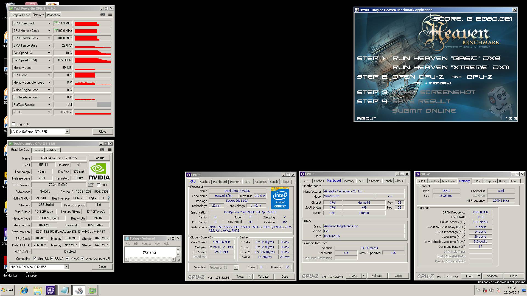
Task: Click ABOUT in HWBOT Heaven window
Action: coord(366,119)
